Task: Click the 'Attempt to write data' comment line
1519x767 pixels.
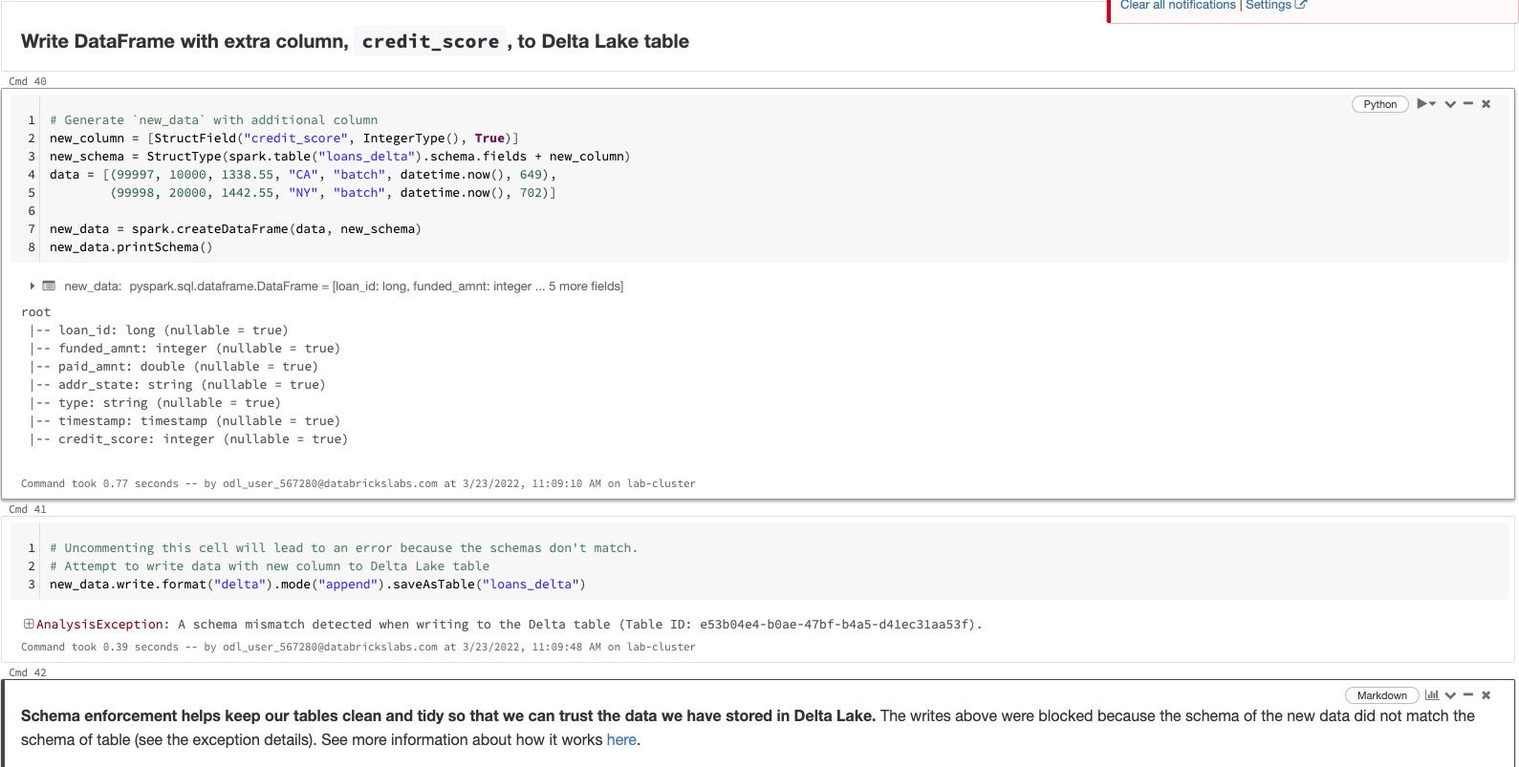Action: pyautogui.click(x=270, y=566)
